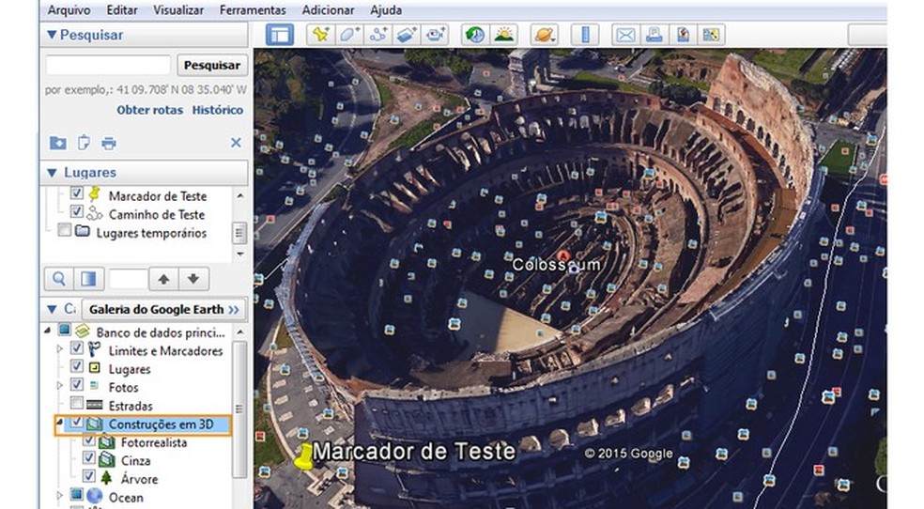Click the Colosseum place marker on map
The image size is (924, 509).
(x=564, y=256)
